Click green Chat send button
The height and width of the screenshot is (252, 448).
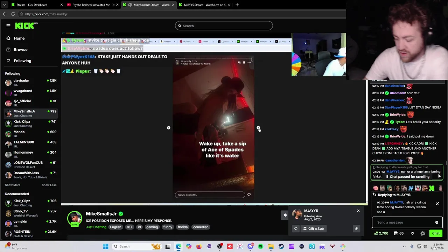(436, 233)
